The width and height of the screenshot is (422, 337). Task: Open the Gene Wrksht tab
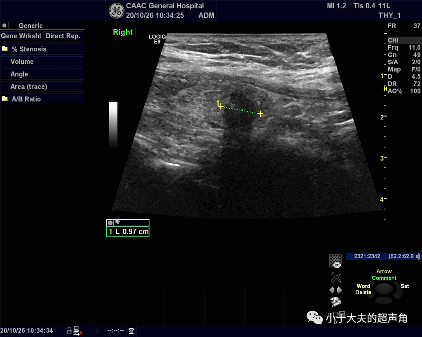(x=21, y=36)
